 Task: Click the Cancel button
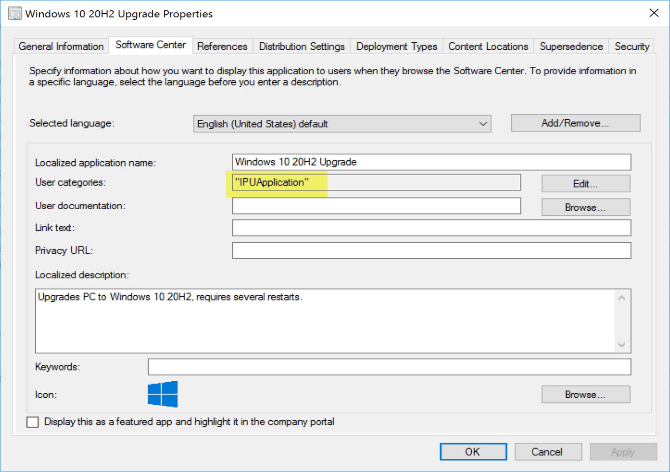547,452
